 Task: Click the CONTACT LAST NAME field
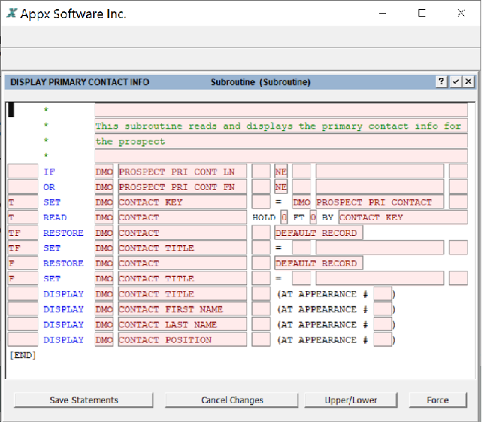[182, 324]
